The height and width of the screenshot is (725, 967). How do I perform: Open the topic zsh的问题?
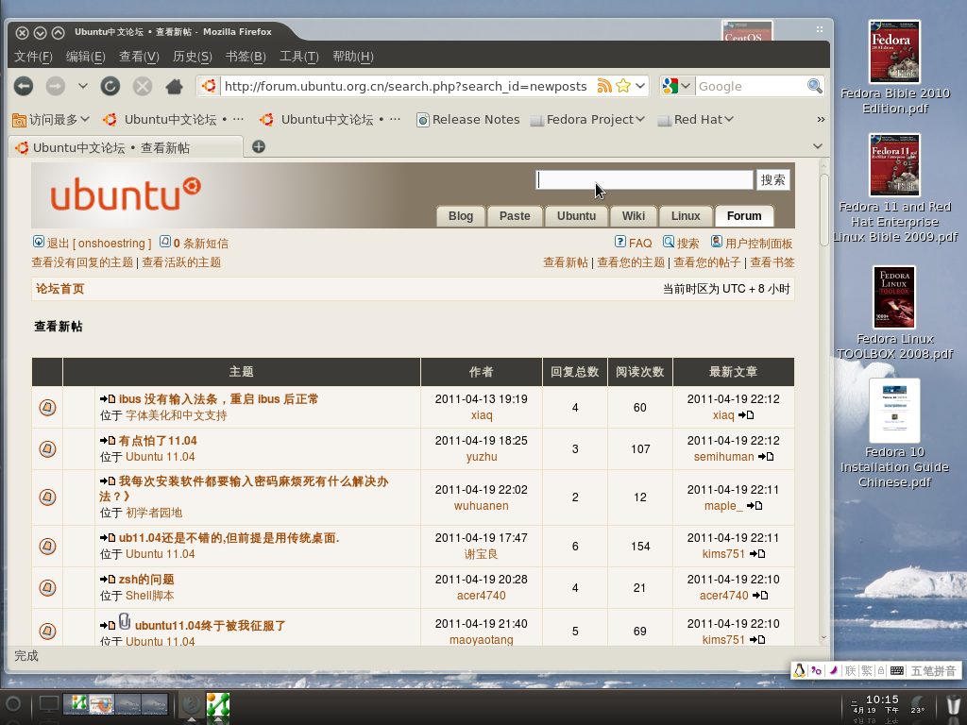click(x=146, y=580)
